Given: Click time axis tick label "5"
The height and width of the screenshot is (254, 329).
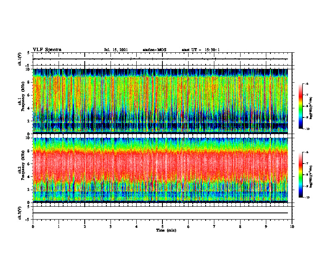Looking at the screenshot, I should (x=162, y=227).
